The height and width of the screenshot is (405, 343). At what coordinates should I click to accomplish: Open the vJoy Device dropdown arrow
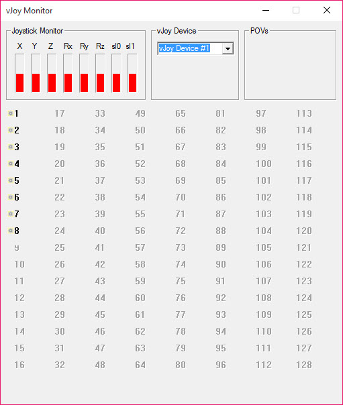tap(228, 48)
